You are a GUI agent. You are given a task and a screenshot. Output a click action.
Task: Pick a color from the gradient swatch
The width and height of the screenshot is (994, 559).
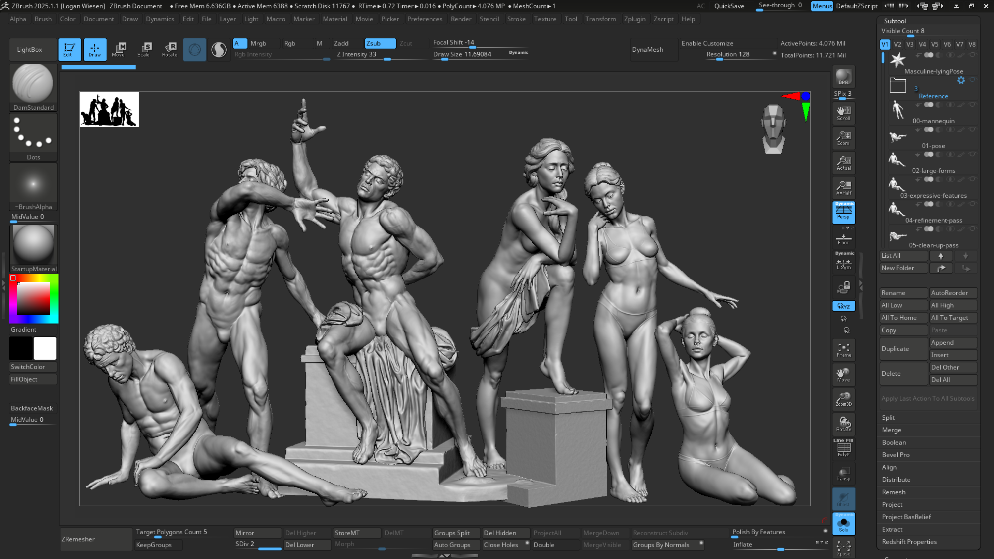34,299
